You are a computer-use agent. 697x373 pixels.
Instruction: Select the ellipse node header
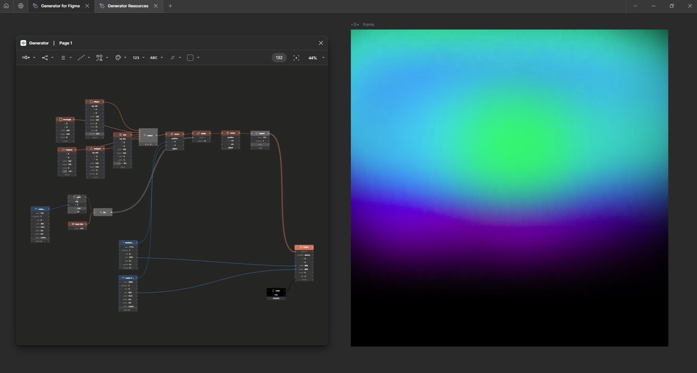95,102
